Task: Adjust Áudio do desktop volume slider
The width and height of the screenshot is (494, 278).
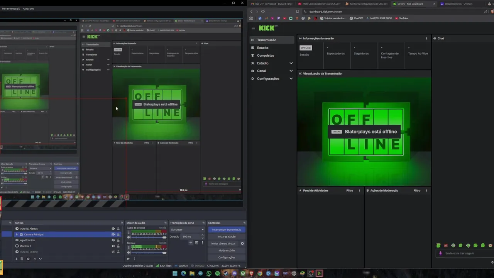Action: pyautogui.click(x=149, y=237)
